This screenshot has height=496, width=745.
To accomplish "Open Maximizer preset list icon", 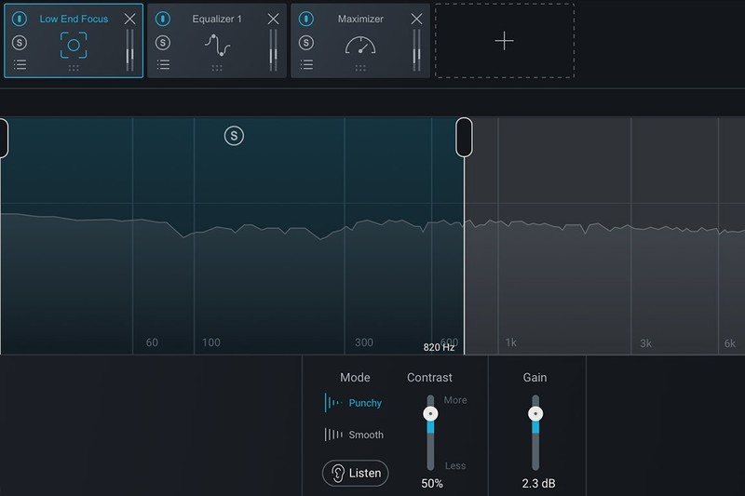I will tap(306, 65).
